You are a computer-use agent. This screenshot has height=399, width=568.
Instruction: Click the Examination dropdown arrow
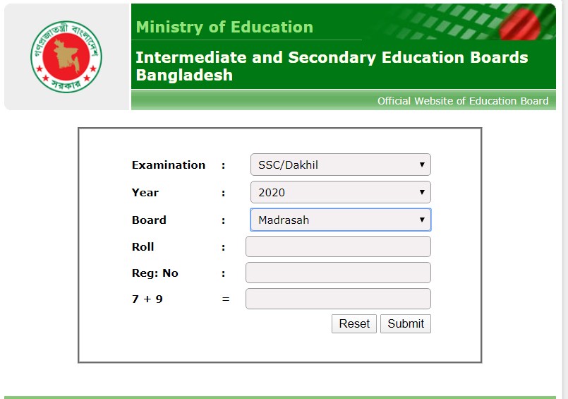pos(422,165)
